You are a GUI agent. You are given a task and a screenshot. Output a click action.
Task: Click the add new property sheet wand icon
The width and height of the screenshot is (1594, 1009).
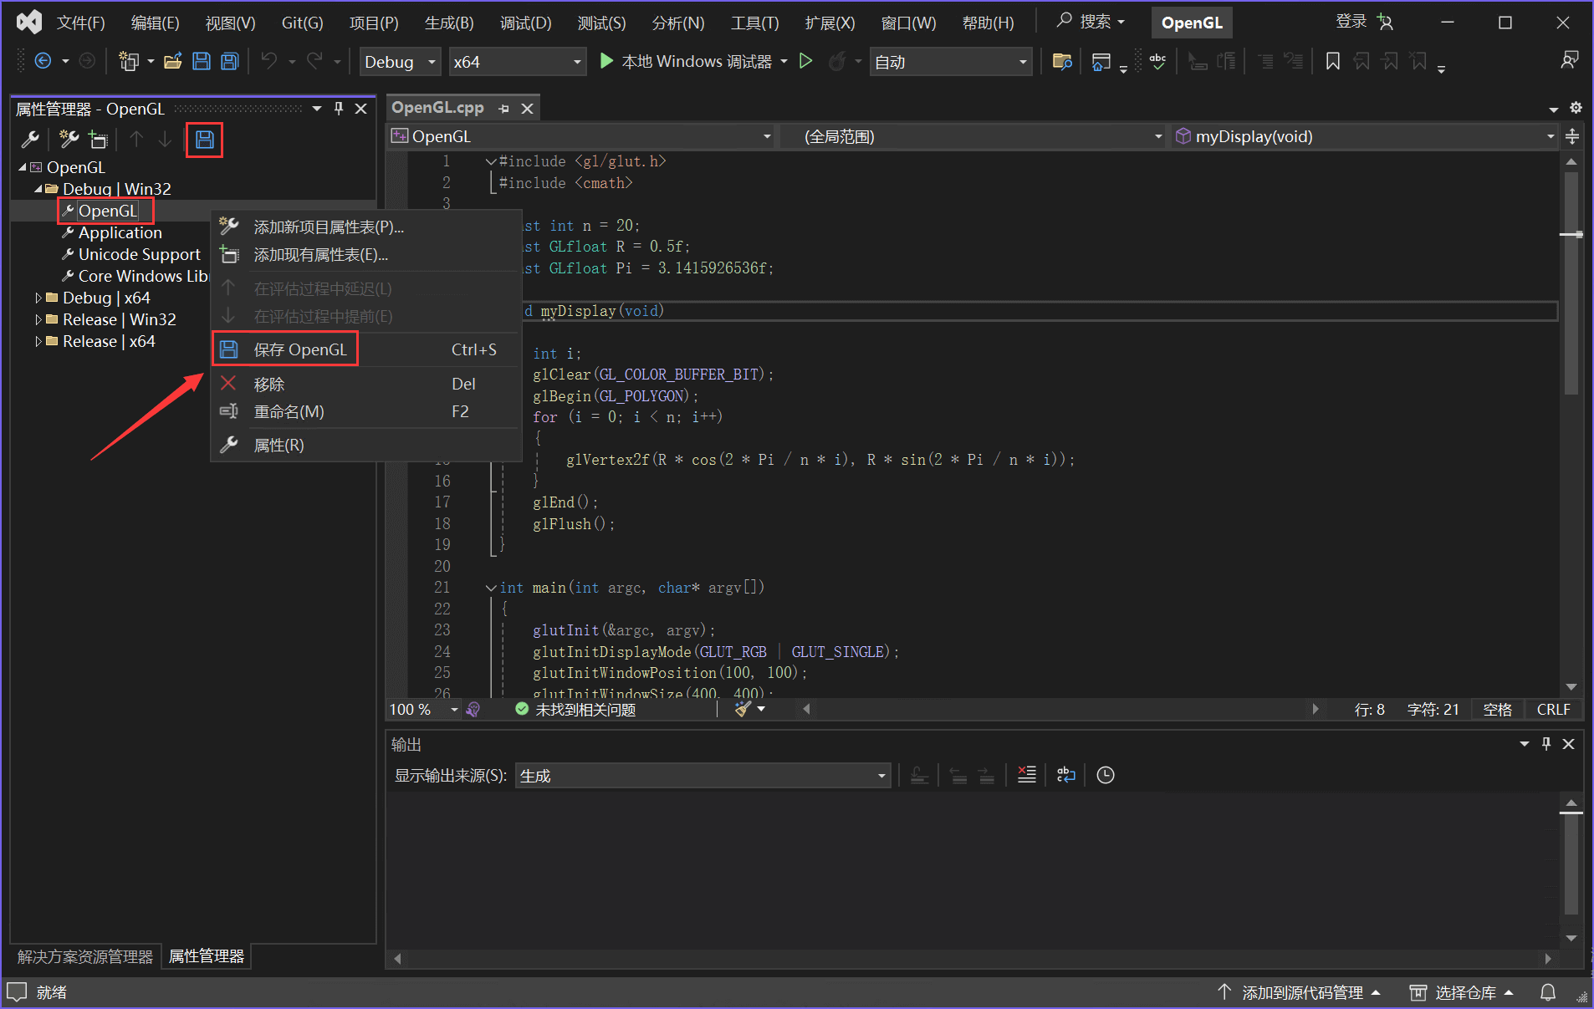[69, 140]
